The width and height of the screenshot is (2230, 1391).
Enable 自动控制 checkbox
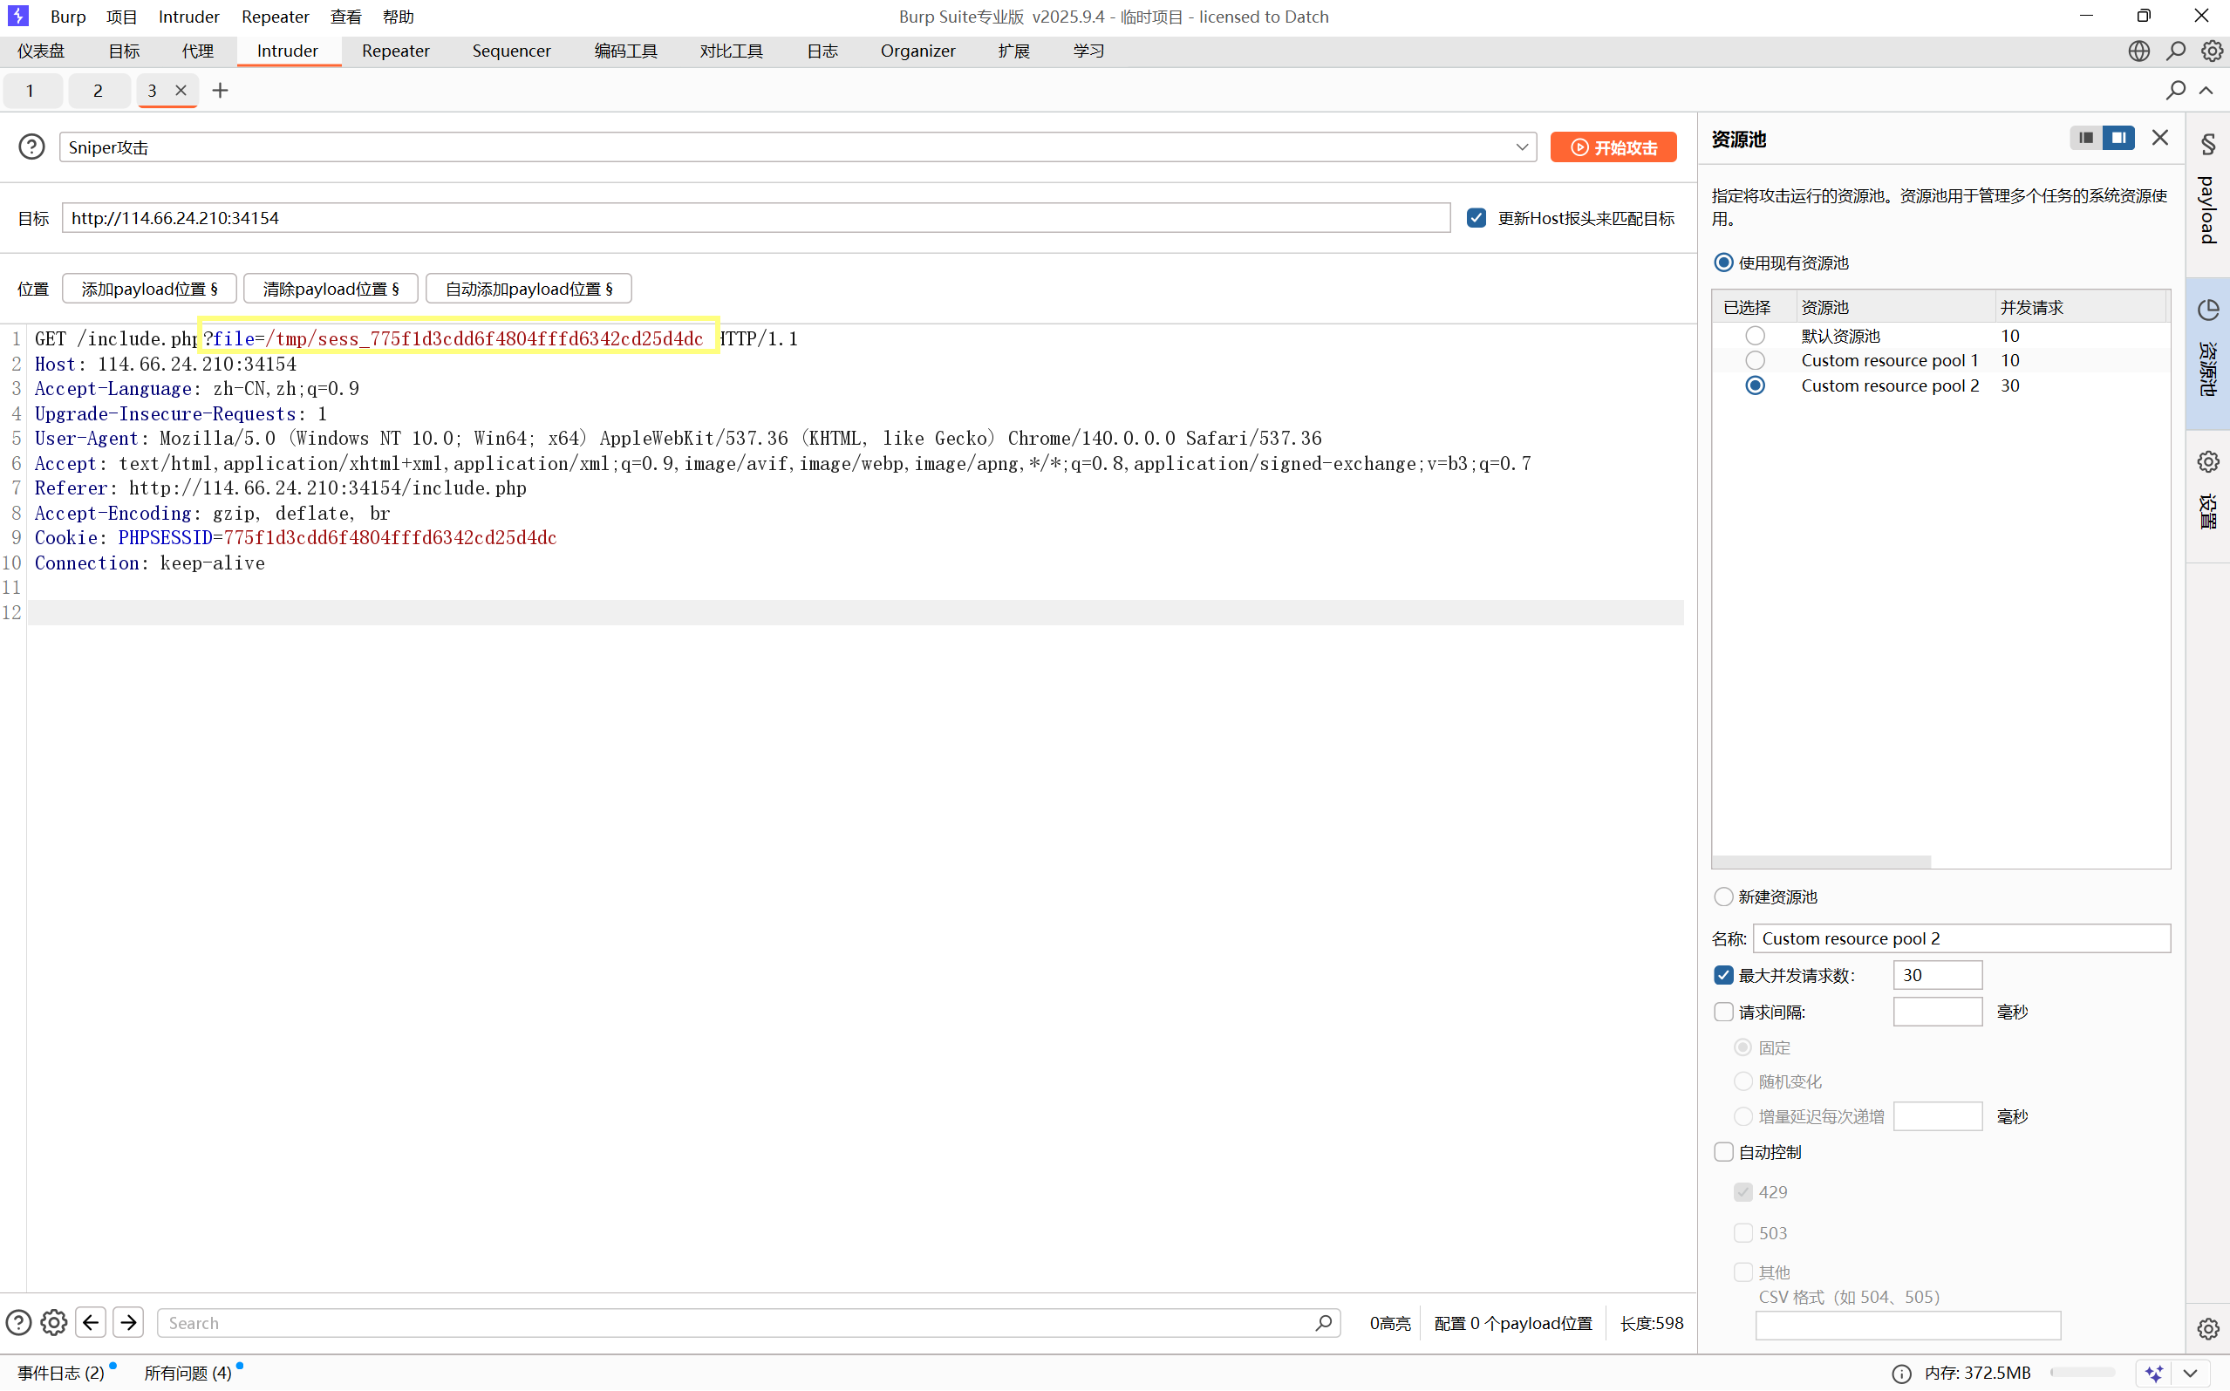coord(1723,1152)
